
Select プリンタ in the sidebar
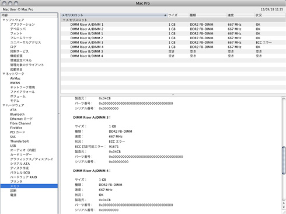tap(16, 181)
